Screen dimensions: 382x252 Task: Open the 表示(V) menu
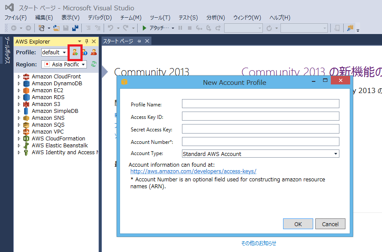point(70,18)
